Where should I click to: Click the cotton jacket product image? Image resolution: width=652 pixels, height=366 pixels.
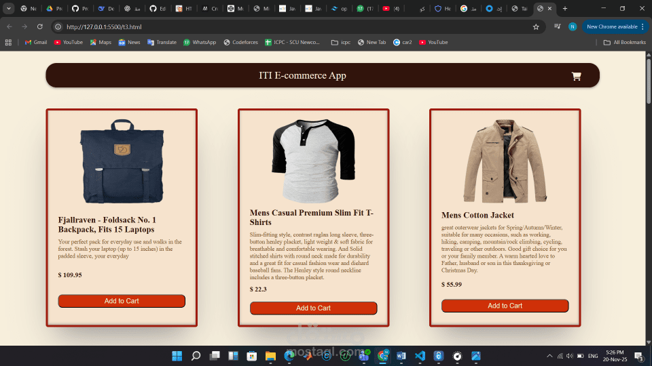505,161
